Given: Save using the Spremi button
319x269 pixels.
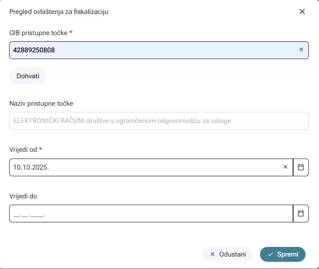Looking at the screenshot, I should [283, 254].
